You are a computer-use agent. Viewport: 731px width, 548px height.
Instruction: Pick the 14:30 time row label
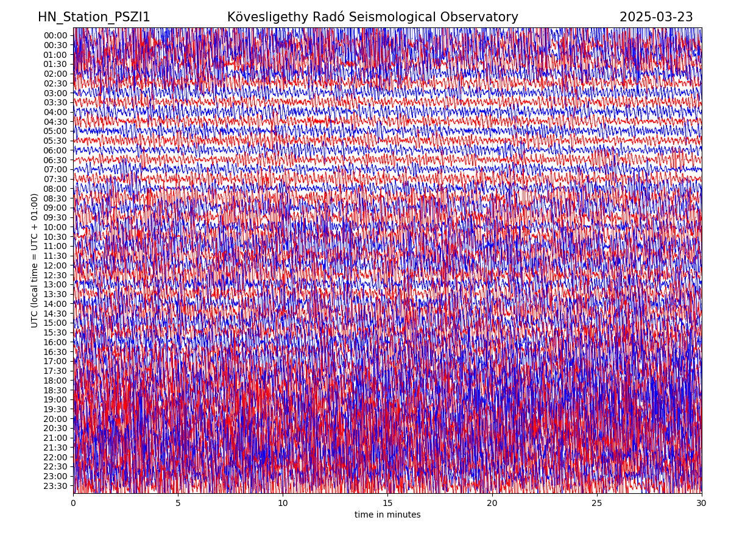(x=55, y=314)
